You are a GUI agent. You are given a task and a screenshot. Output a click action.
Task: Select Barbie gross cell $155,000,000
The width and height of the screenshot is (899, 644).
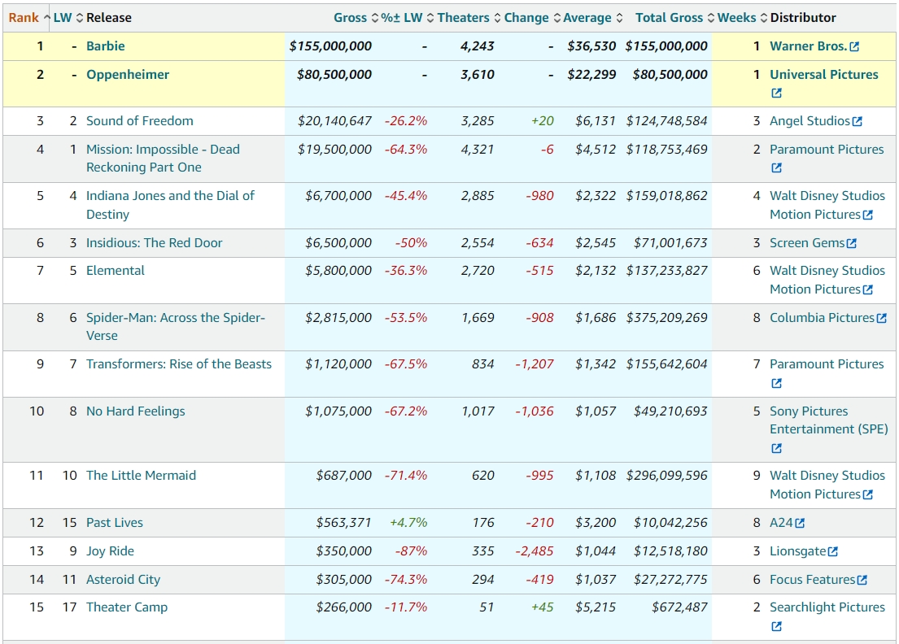tap(330, 46)
